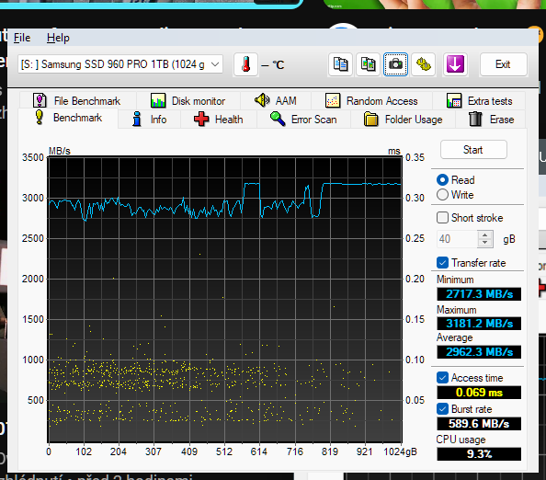
Task: Click the Average value 2962.3 MB/s
Action: (x=479, y=352)
